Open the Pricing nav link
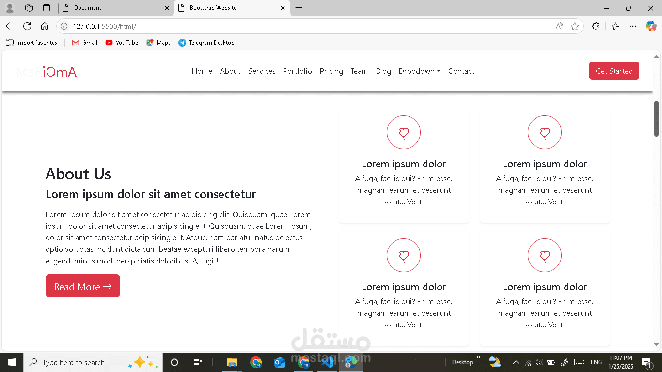The width and height of the screenshot is (662, 372). pos(331,71)
